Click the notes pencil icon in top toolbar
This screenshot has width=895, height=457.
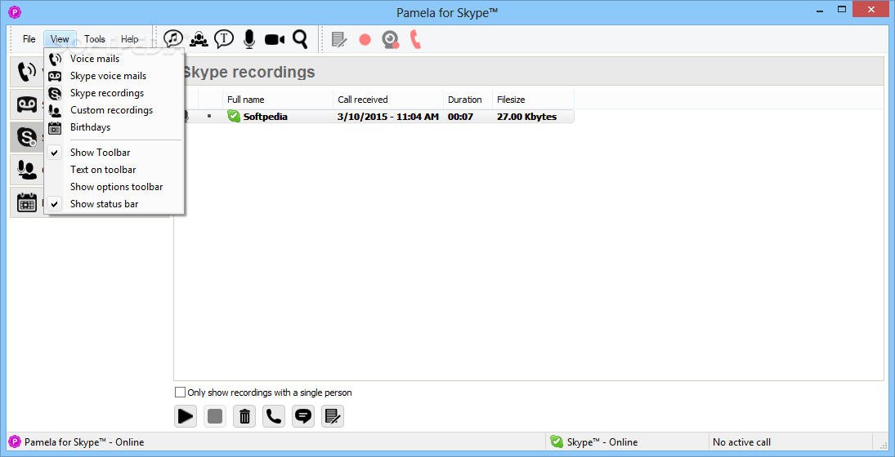340,39
